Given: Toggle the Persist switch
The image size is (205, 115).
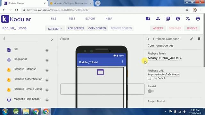Looking at the screenshot, I should 151,91.
